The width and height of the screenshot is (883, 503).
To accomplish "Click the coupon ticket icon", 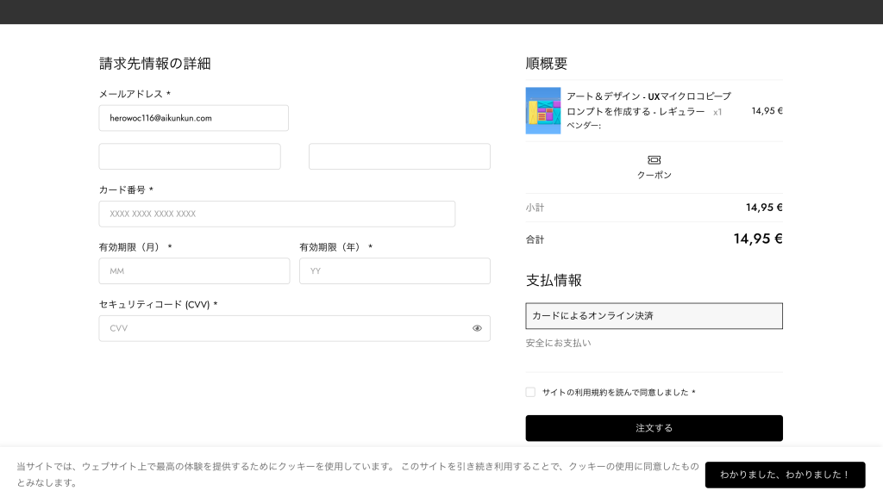I will pyautogui.click(x=654, y=160).
